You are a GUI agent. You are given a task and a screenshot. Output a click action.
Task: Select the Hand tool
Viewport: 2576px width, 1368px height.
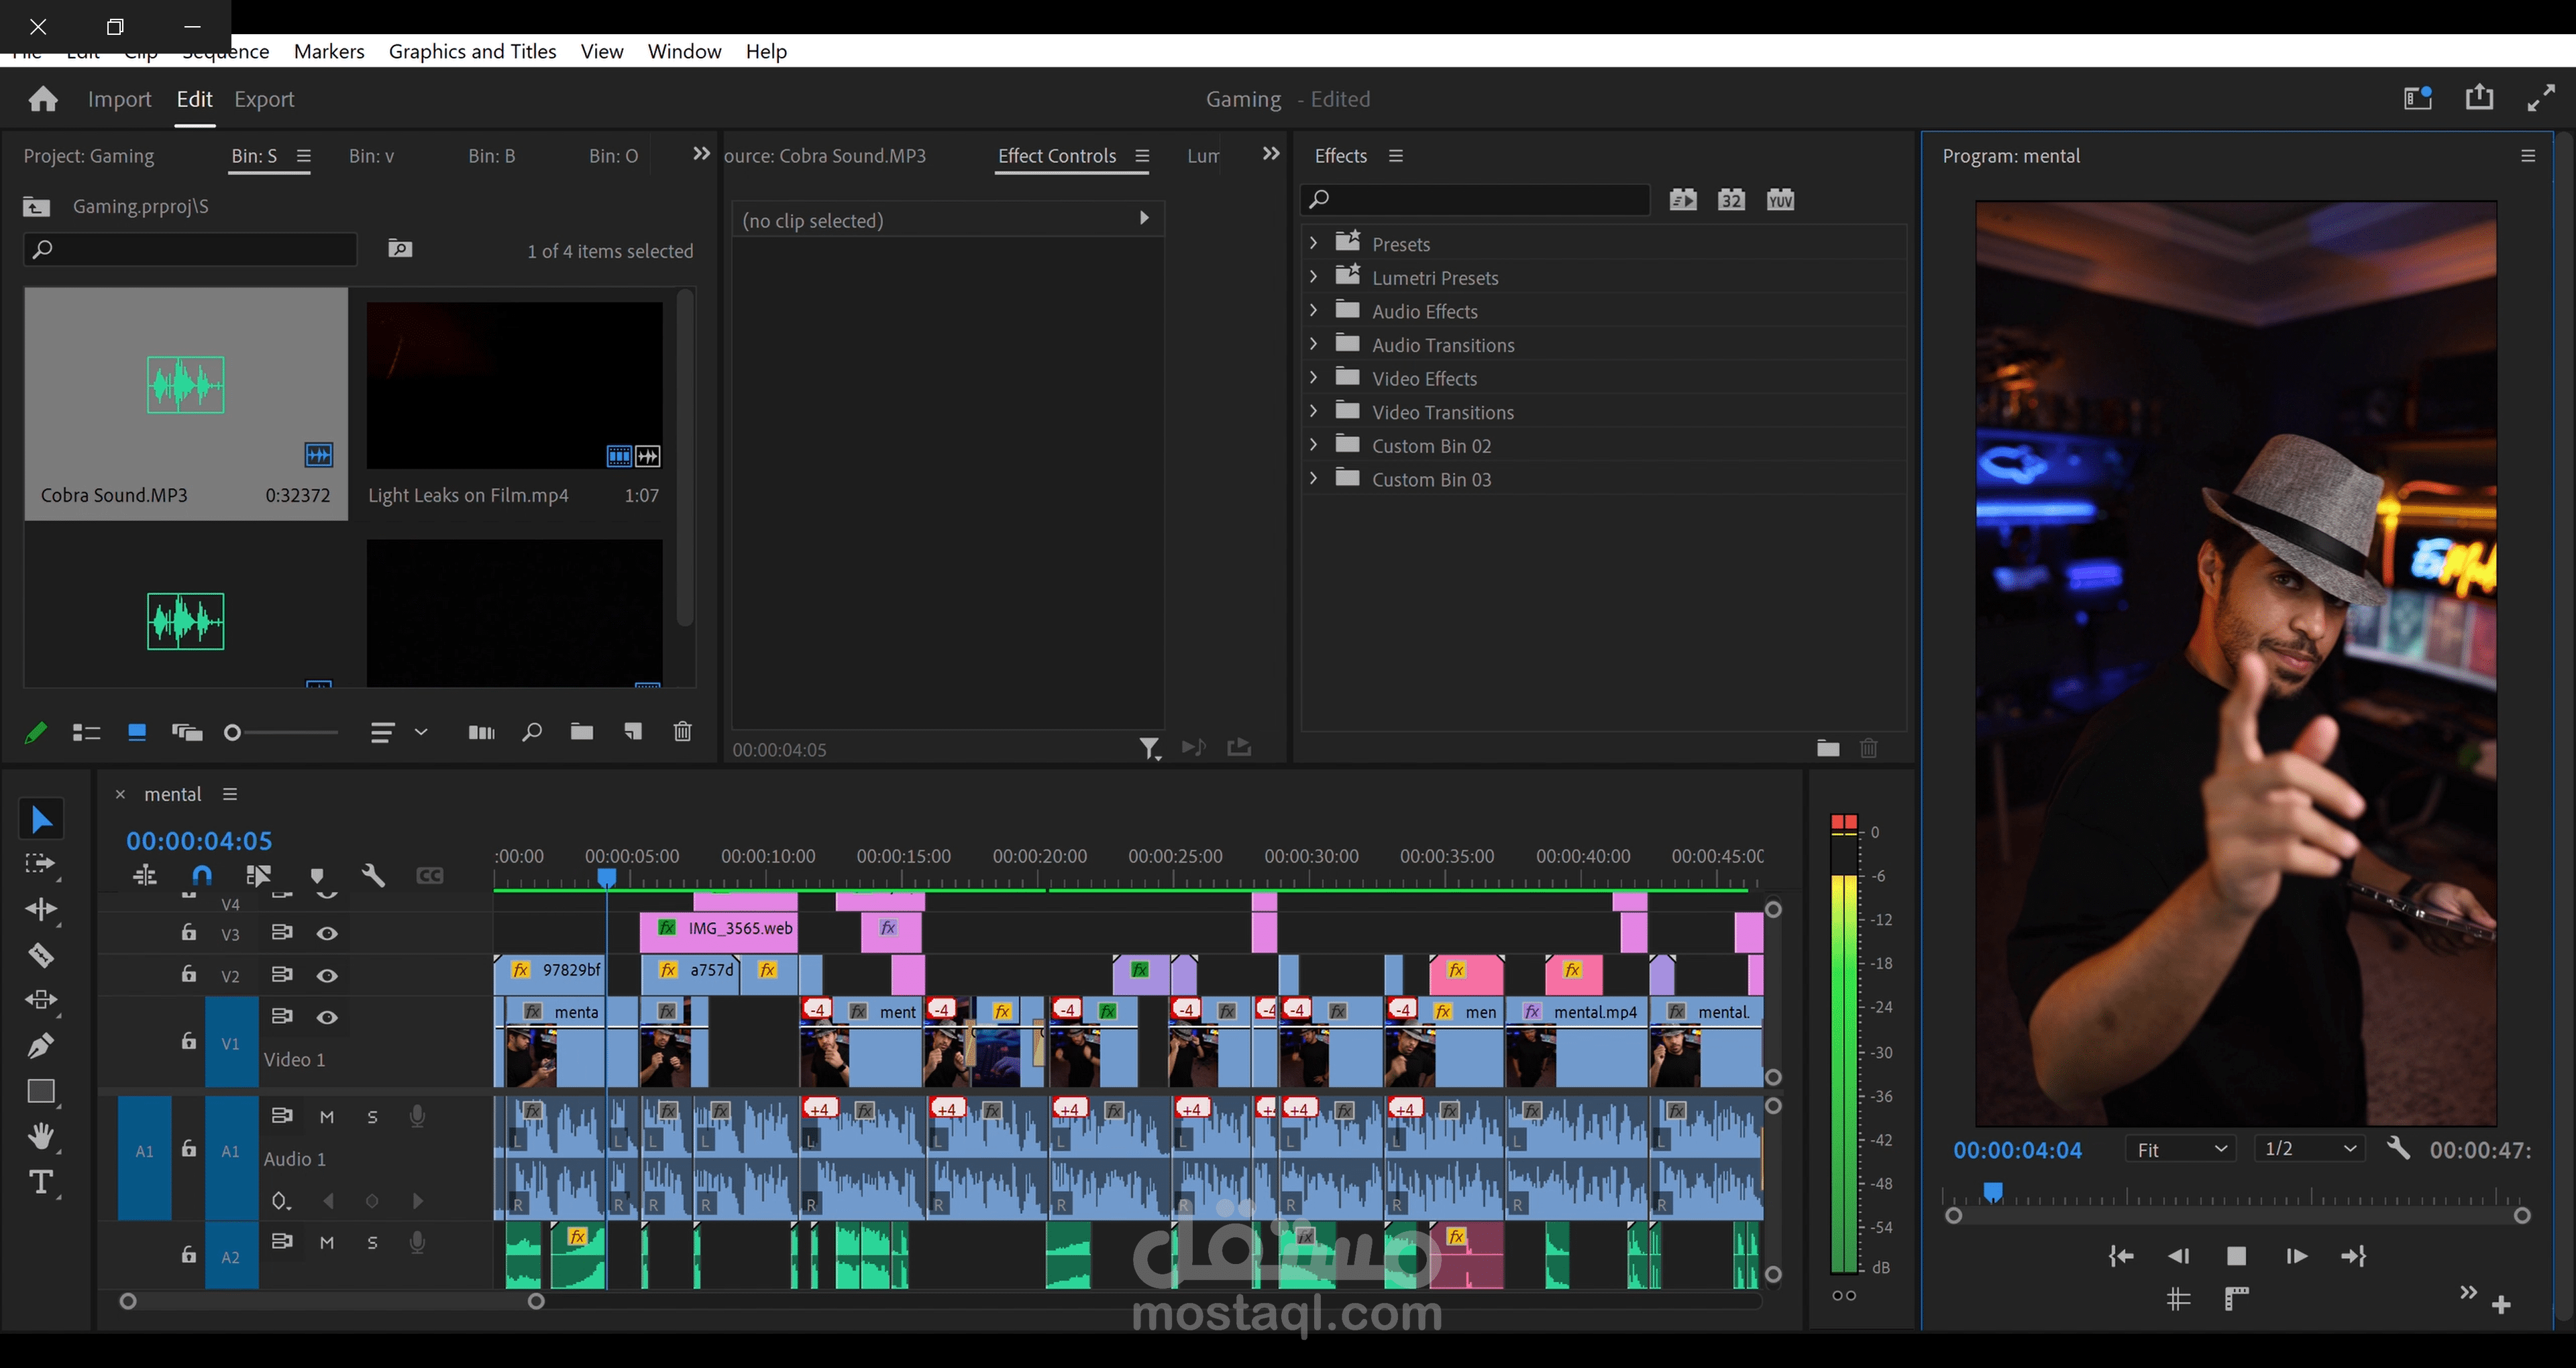[41, 1137]
